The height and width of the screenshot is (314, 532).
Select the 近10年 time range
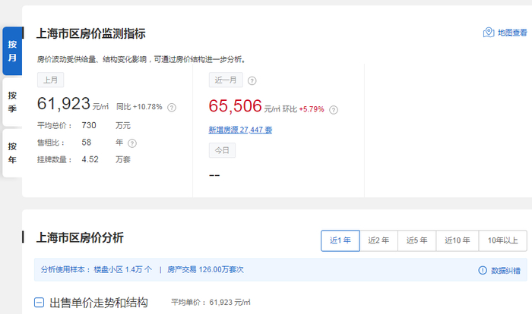coord(458,240)
